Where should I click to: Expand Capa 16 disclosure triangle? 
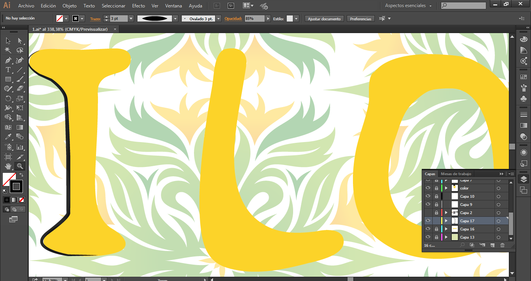(x=446, y=229)
